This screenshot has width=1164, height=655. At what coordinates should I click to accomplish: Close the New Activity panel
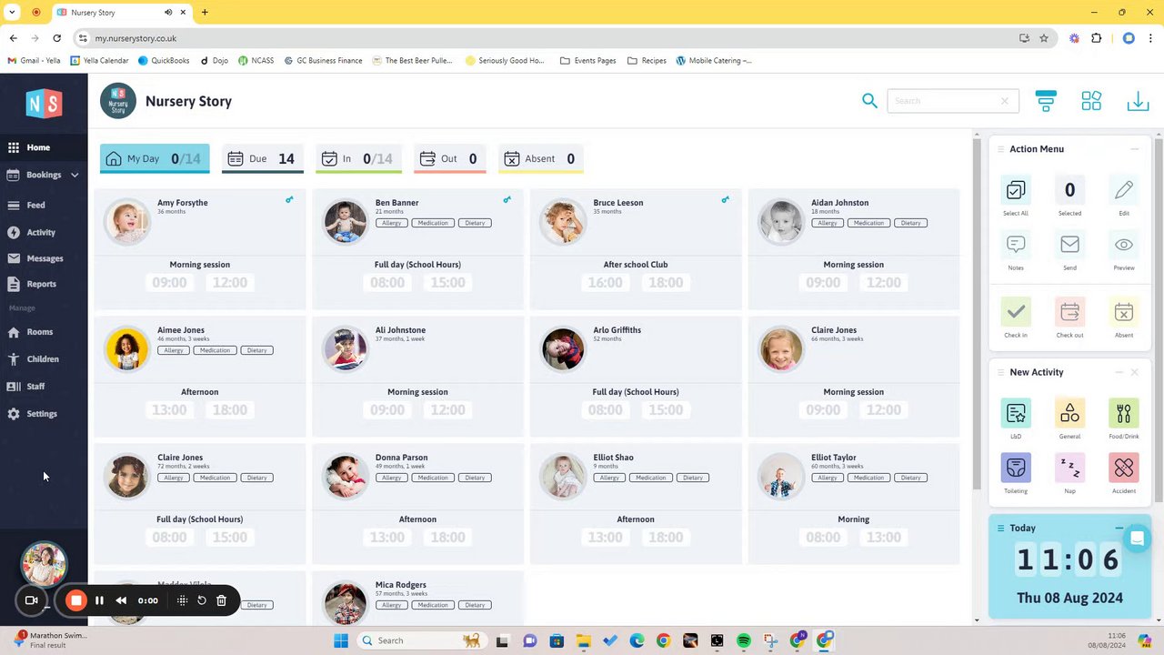(x=1134, y=372)
